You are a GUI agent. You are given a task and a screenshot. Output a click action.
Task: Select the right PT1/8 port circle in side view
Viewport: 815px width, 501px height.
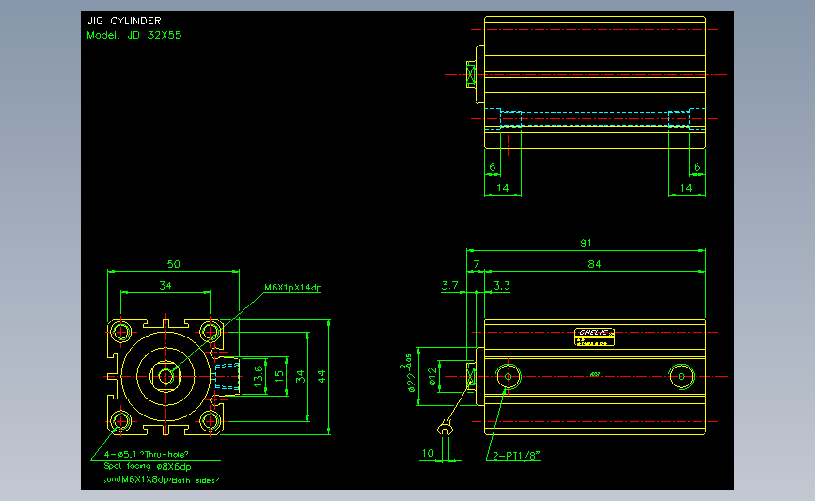[x=682, y=376]
